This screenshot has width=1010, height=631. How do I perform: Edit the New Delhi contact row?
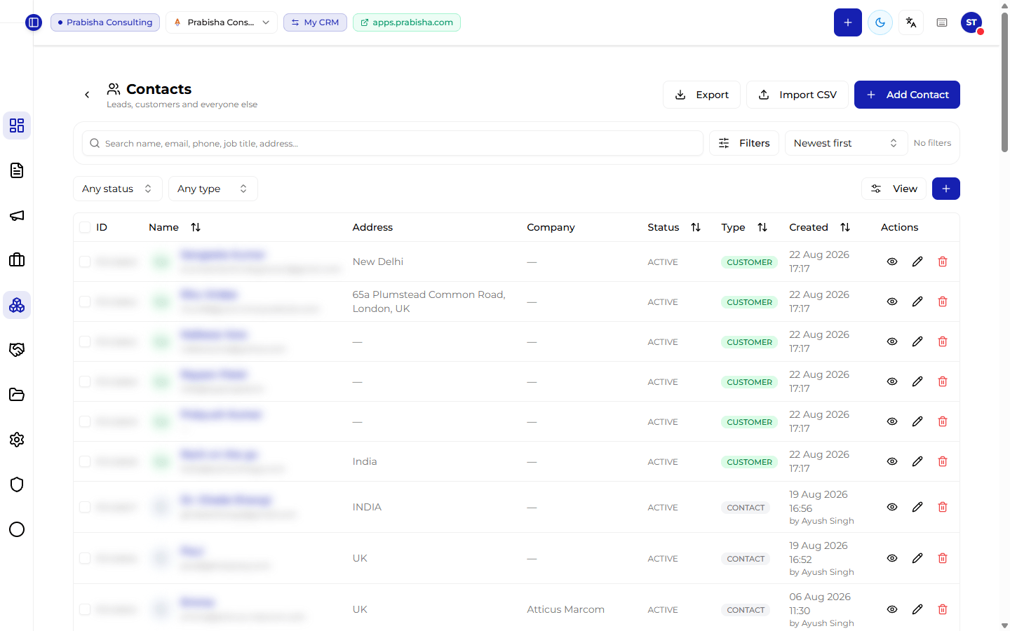click(917, 262)
